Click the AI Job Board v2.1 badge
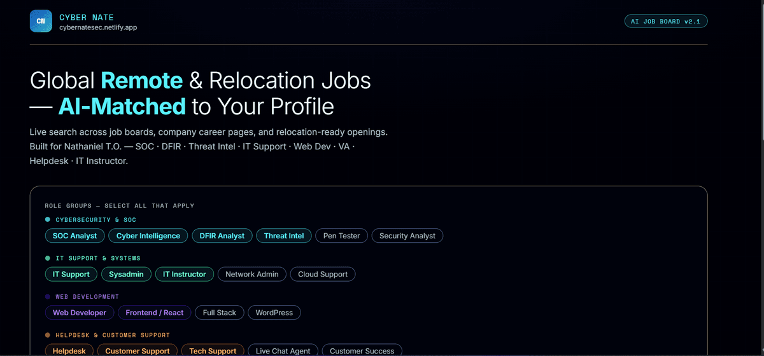The image size is (764, 356). pos(666,21)
